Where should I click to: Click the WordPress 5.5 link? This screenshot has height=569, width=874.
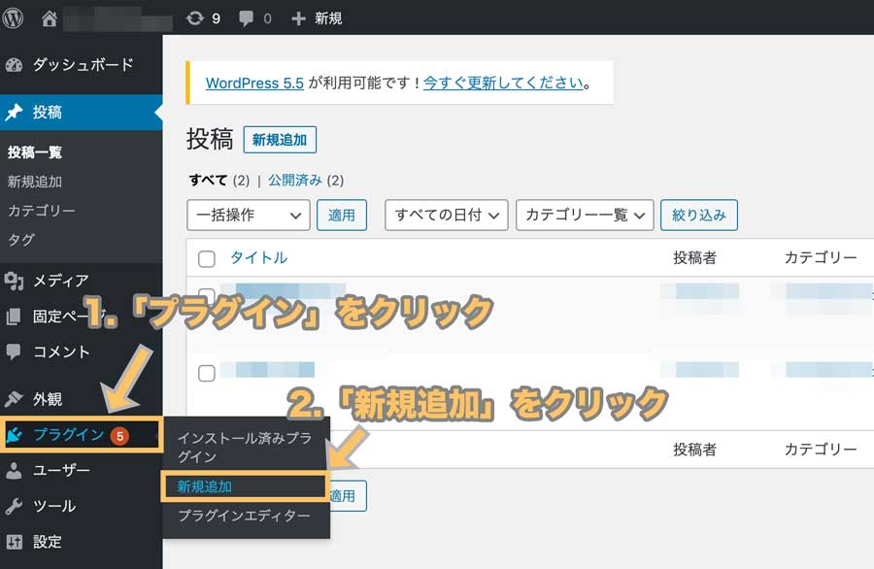(254, 84)
